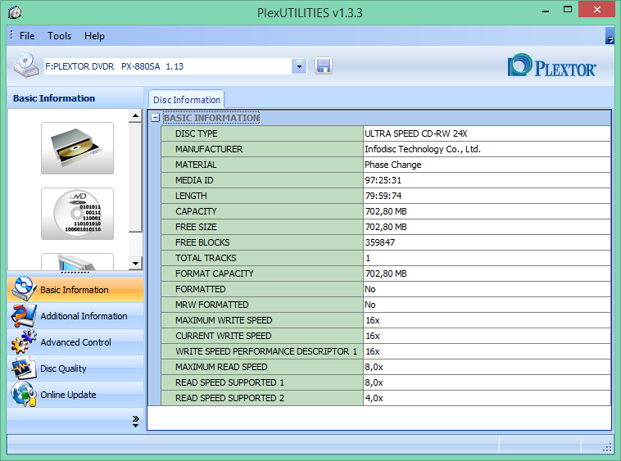Open Additional Information in the sidebar
Screen dimensions: 621x461
(x=75, y=316)
